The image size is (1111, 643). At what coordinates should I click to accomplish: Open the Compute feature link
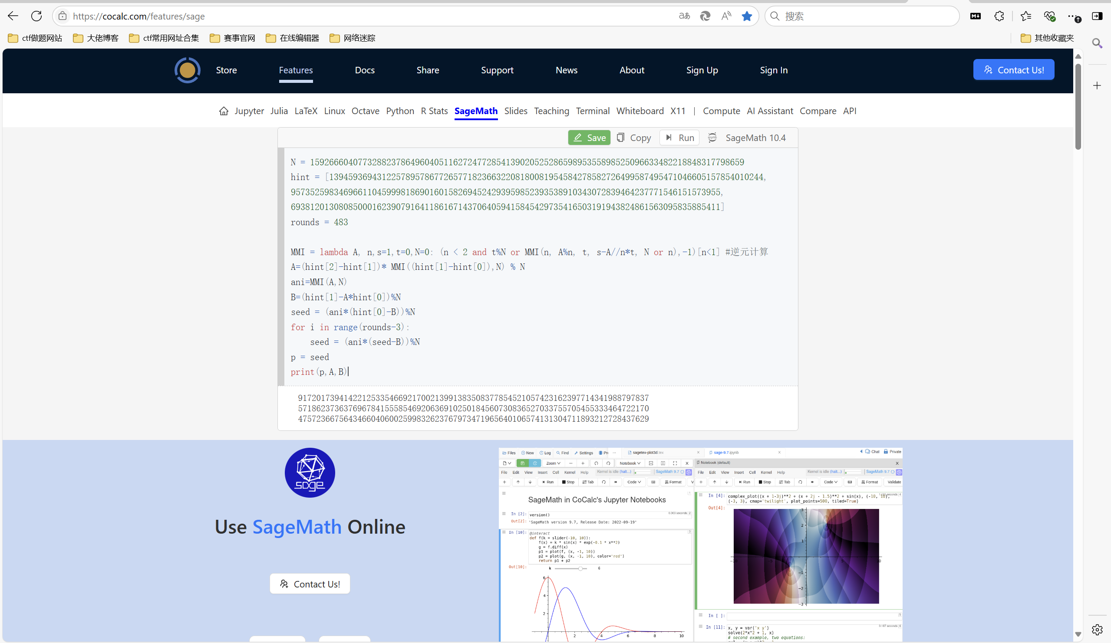721,111
